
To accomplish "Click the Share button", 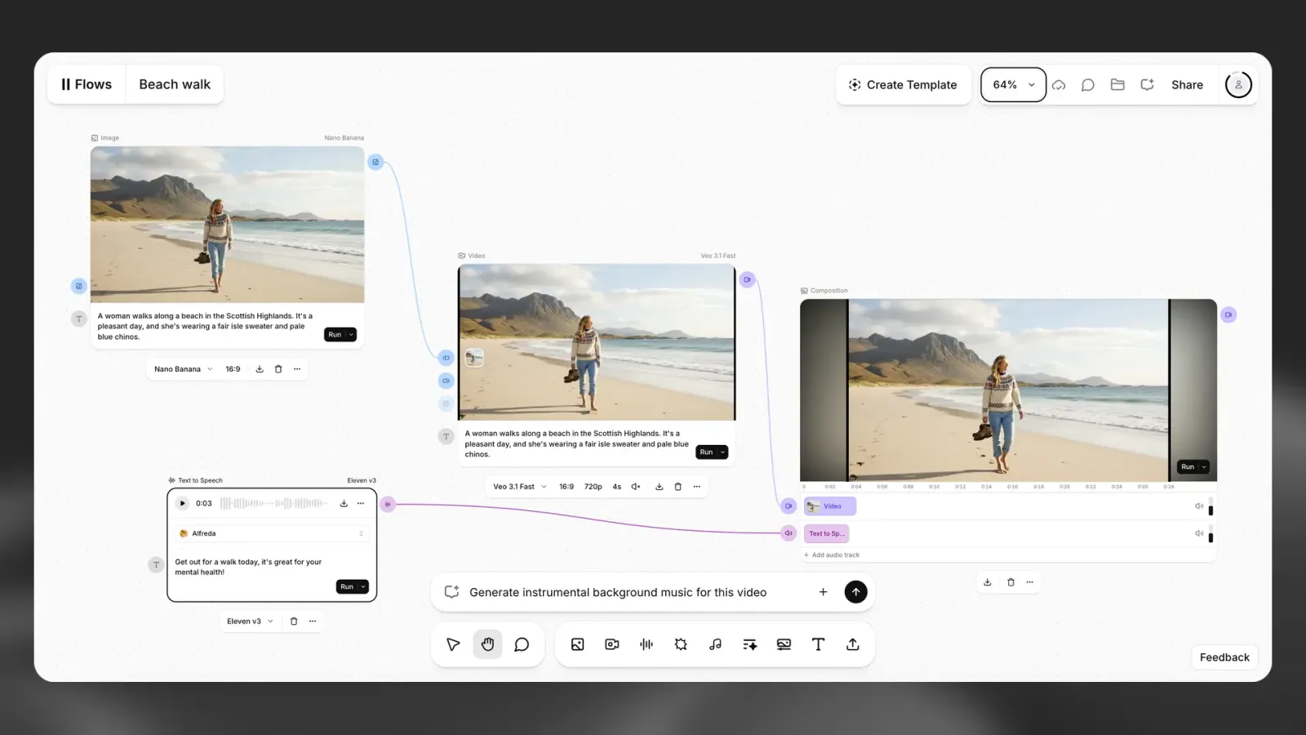I will [x=1187, y=85].
